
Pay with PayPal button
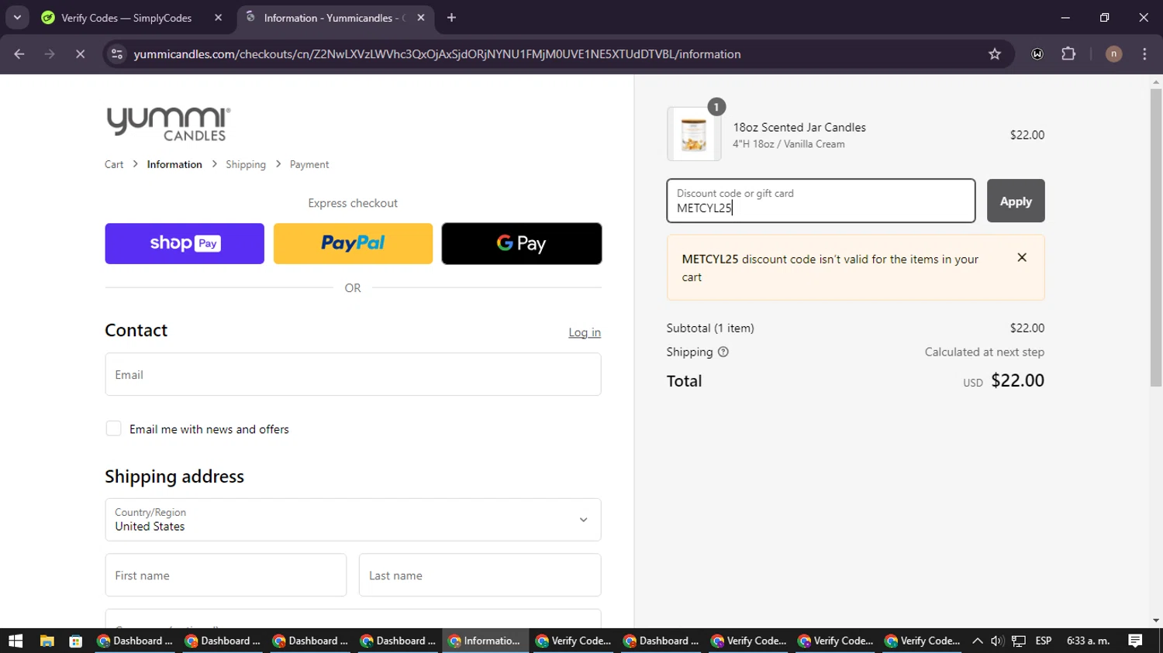353,243
